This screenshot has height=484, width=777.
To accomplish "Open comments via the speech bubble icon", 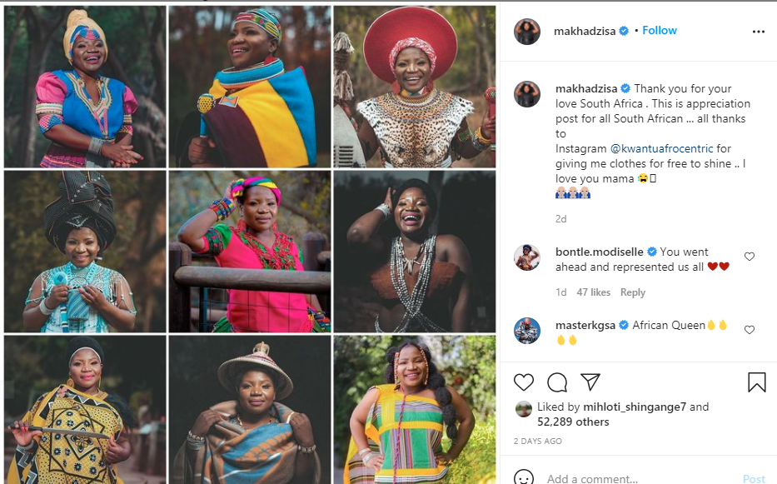I will coord(557,382).
